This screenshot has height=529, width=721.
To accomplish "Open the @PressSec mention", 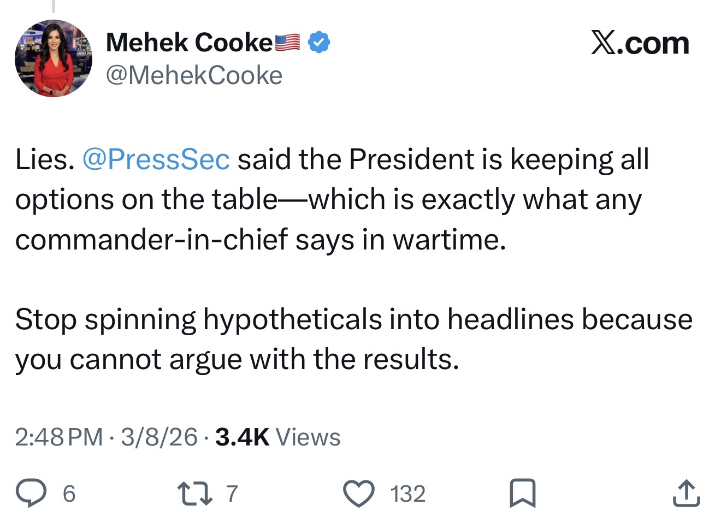I will pos(156,159).
